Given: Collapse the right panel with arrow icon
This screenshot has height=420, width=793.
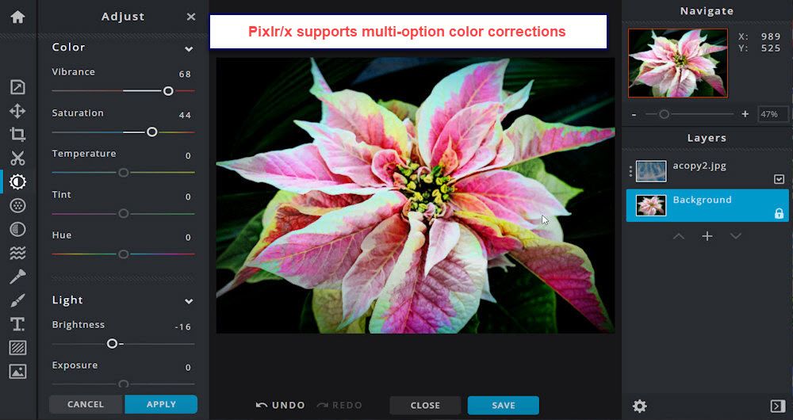Looking at the screenshot, I should 777,406.
